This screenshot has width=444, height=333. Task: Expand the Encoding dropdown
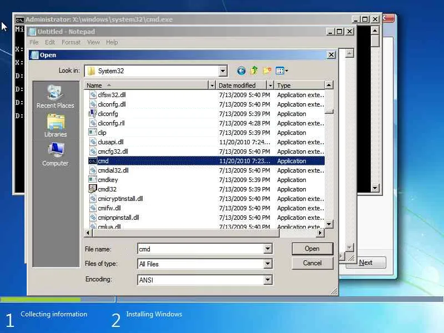tap(268, 280)
